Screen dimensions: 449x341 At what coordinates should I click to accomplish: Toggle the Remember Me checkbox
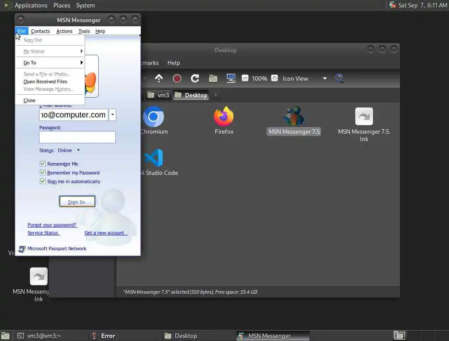(43, 164)
